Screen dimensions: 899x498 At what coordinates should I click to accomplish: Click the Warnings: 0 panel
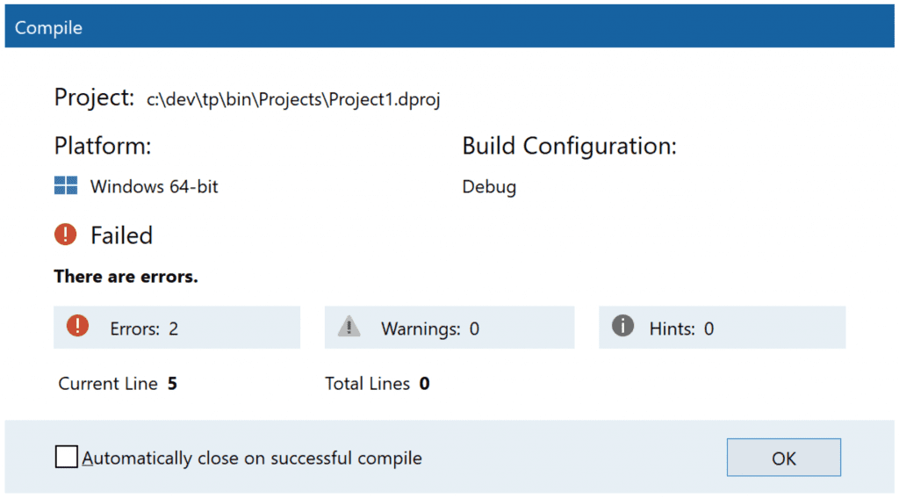[x=449, y=327]
